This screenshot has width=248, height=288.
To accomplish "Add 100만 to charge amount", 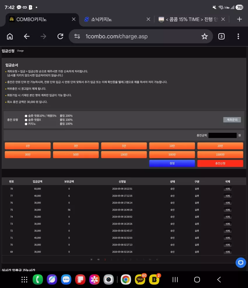I will [124, 155].
